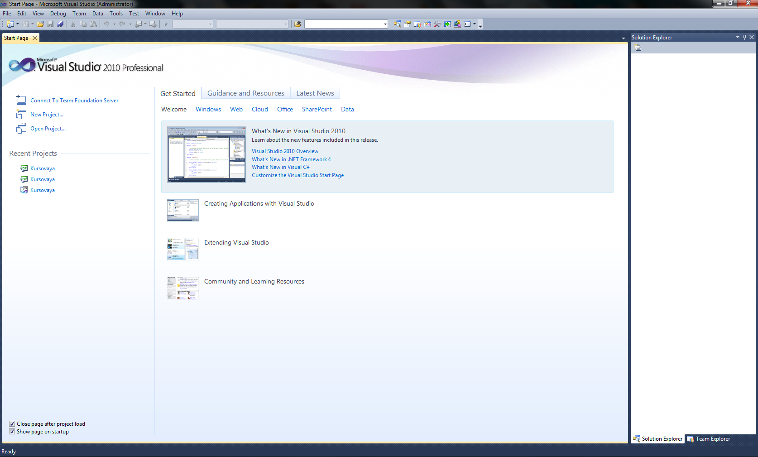The width and height of the screenshot is (758, 457).
Task: Open the Debug menu
Action: pyautogui.click(x=58, y=14)
